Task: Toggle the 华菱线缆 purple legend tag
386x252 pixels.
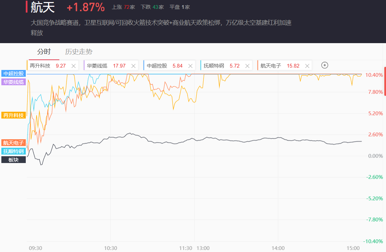Action: [14, 82]
